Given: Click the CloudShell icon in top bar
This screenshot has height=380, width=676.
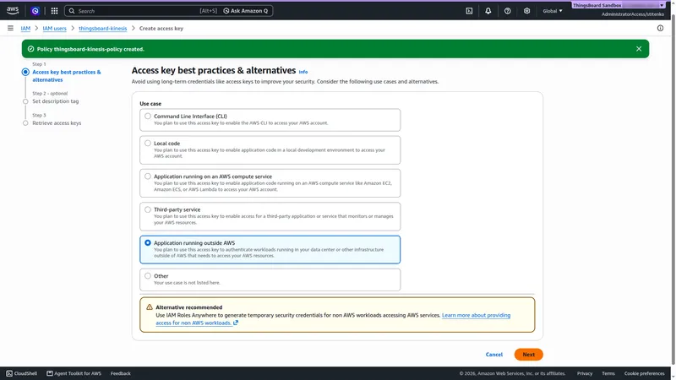Looking at the screenshot, I should pyautogui.click(x=469, y=11).
